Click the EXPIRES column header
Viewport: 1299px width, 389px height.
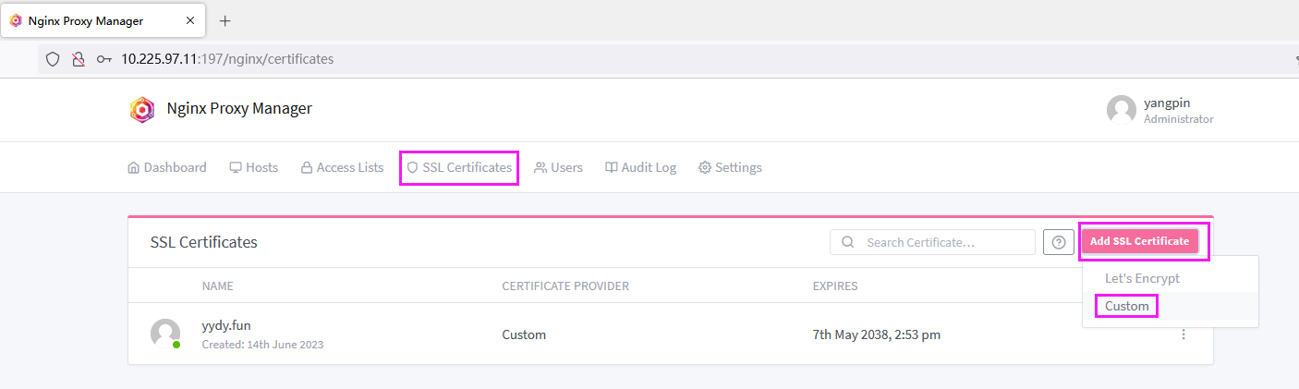pos(835,286)
